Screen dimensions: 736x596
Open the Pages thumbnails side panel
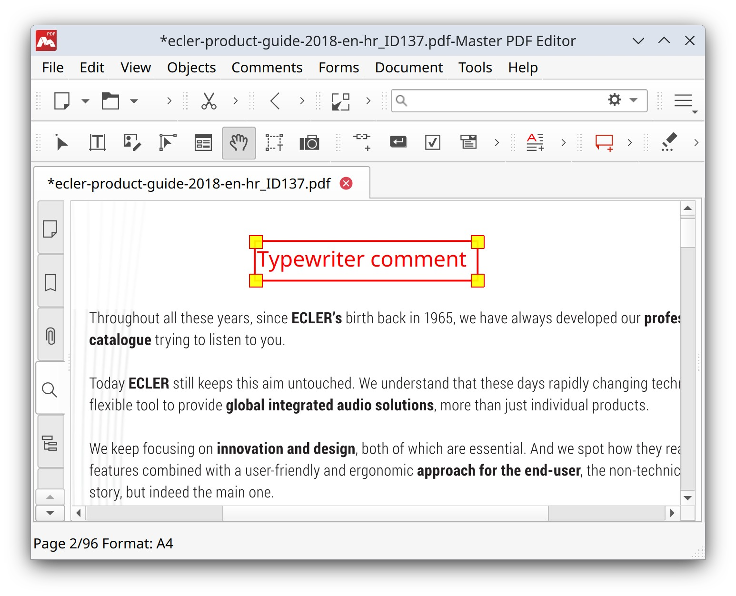click(50, 228)
